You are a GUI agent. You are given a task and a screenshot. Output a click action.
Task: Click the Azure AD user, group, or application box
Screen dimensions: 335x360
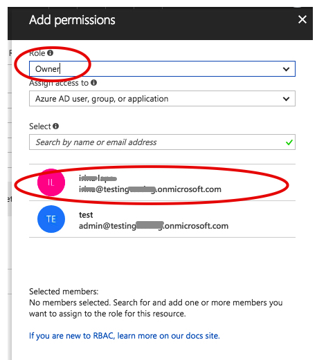pos(162,99)
